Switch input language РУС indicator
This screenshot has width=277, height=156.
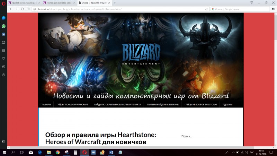(x=252, y=153)
